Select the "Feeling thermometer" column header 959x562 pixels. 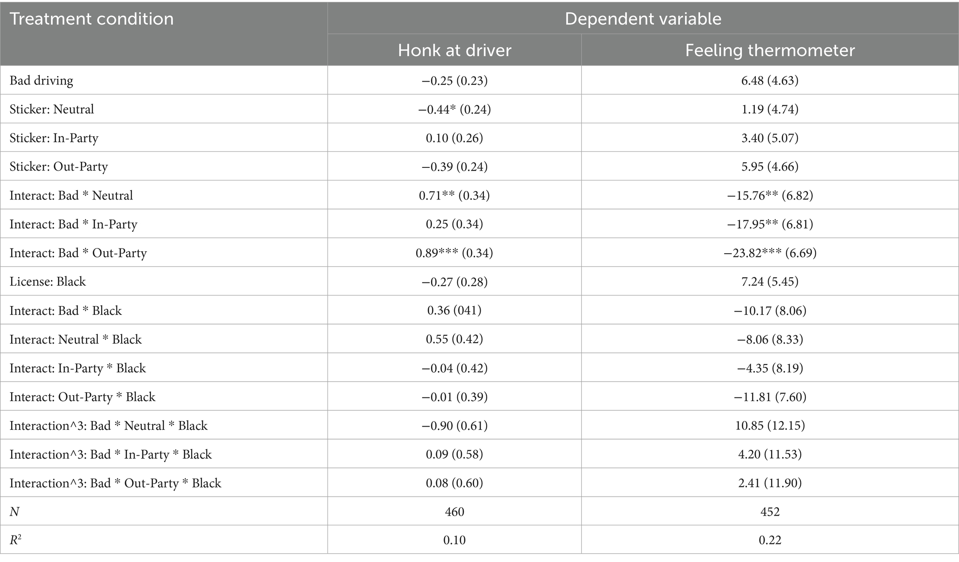click(x=770, y=50)
